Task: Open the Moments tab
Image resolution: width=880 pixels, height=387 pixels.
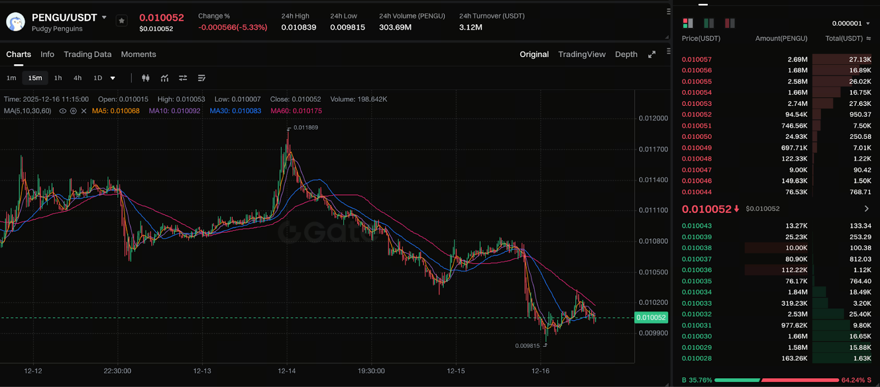Action: pos(139,54)
